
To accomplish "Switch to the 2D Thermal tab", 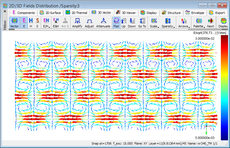I will [76, 13].
